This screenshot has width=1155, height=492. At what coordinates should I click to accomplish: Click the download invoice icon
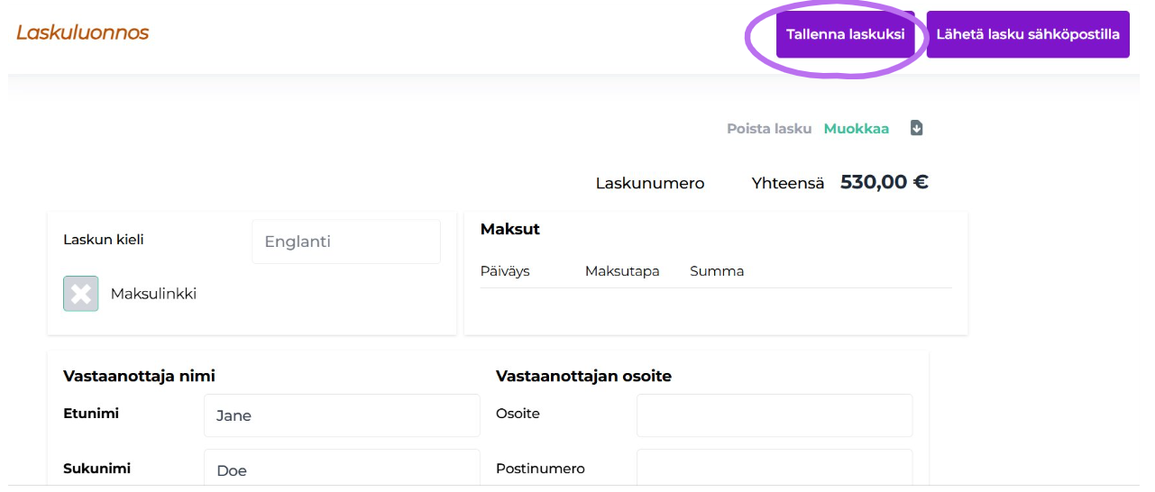pyautogui.click(x=916, y=128)
